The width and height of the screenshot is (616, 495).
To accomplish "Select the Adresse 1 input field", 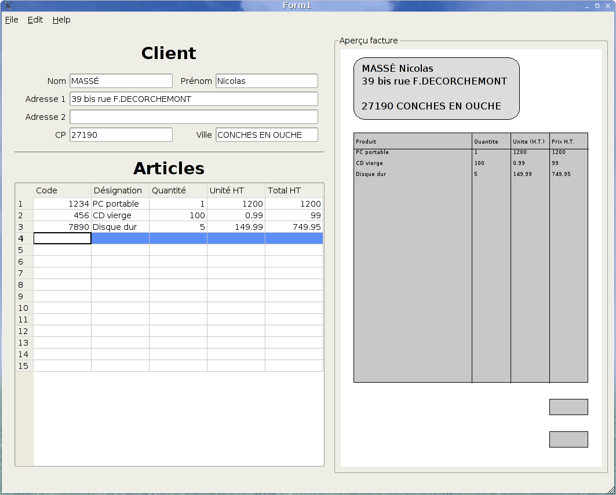I will [x=194, y=99].
